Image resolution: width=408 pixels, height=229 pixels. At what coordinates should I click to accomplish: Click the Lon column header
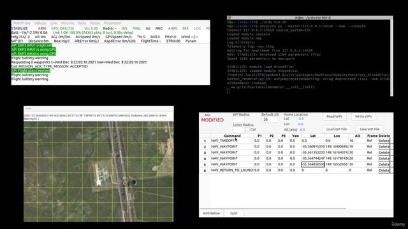point(337,135)
